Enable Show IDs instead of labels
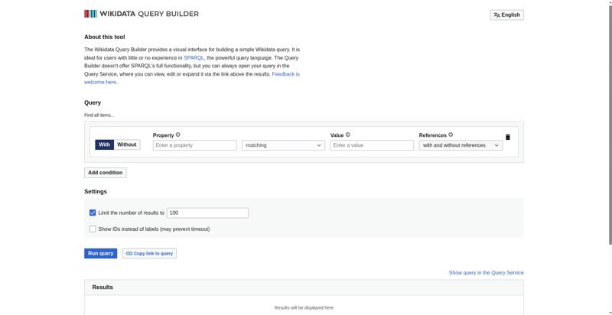 tap(93, 229)
